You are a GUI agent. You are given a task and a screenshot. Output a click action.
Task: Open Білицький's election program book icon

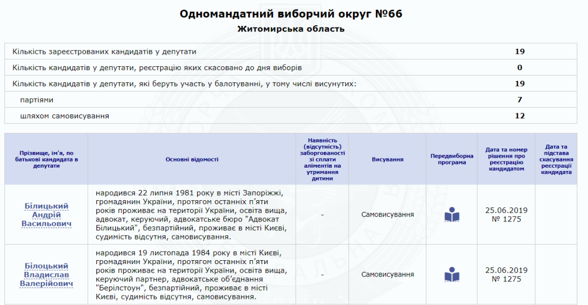pyautogui.click(x=451, y=215)
